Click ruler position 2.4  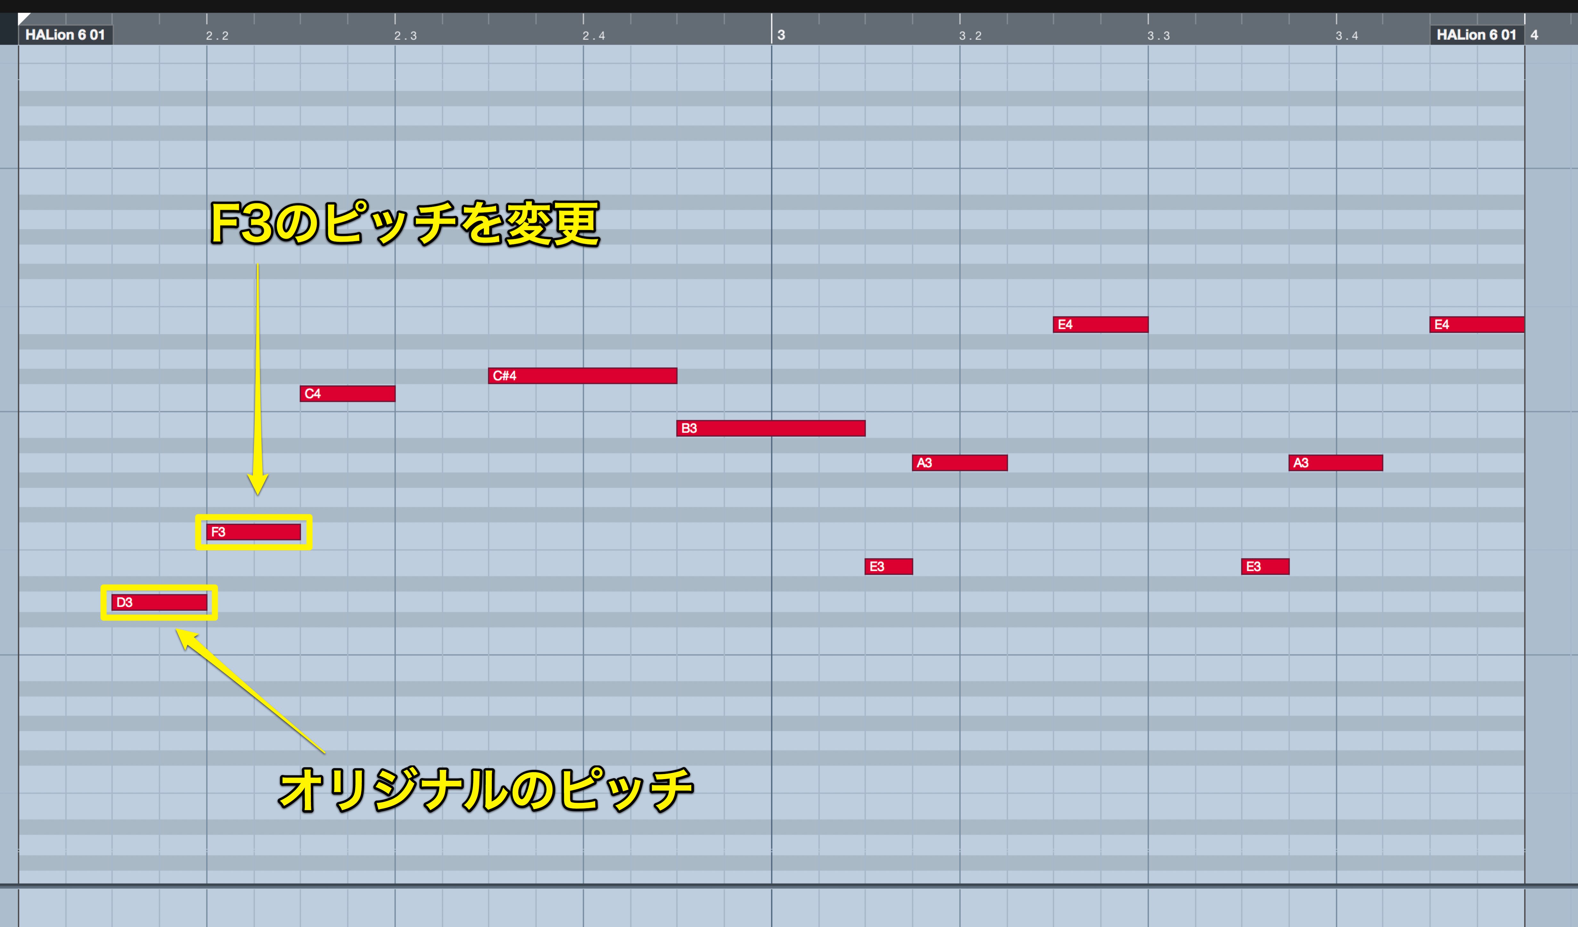click(594, 36)
